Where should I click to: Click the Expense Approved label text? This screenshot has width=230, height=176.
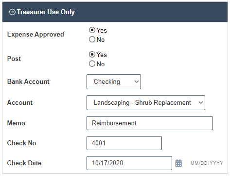pyautogui.click(x=35, y=35)
